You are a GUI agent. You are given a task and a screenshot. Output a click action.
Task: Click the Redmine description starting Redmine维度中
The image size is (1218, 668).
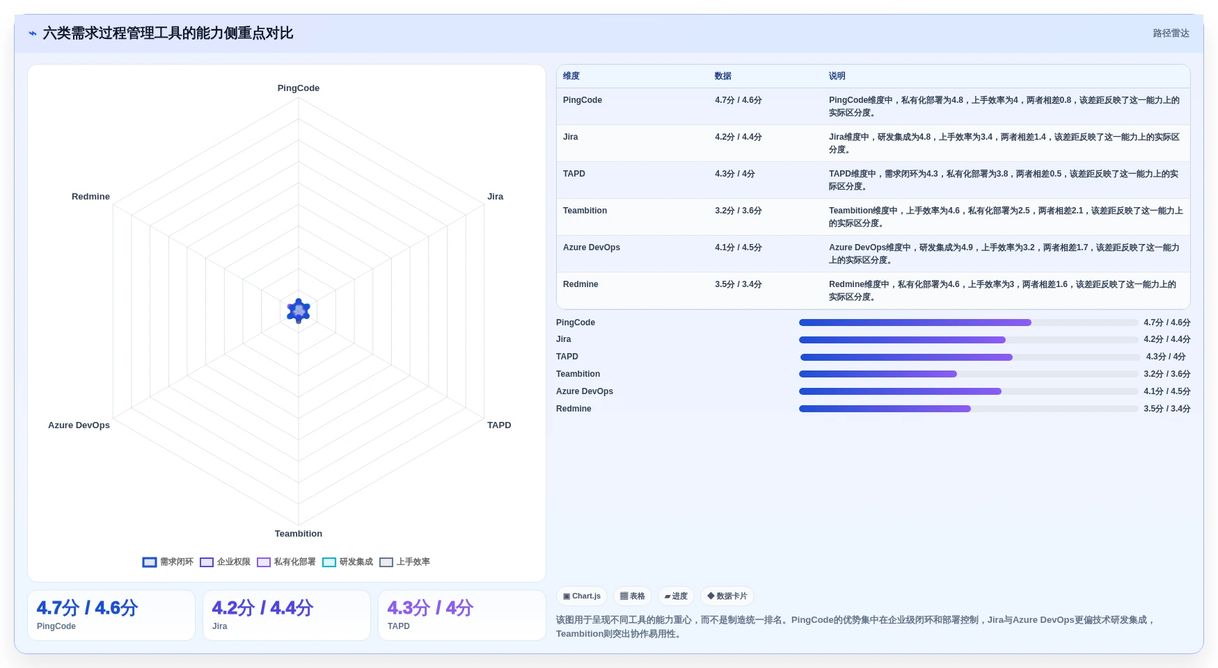click(x=1003, y=291)
